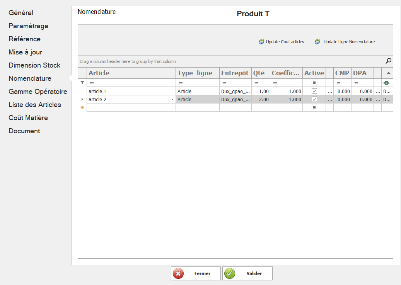Select the Dimension Stock section
This screenshot has width=401, height=285.
point(34,65)
